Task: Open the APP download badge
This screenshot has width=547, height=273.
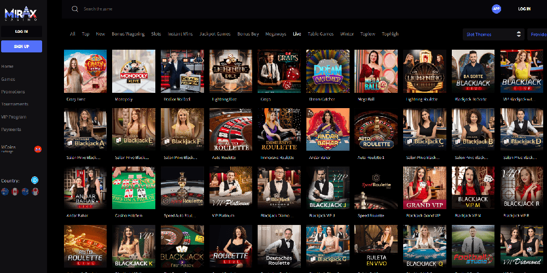Action: [496, 9]
